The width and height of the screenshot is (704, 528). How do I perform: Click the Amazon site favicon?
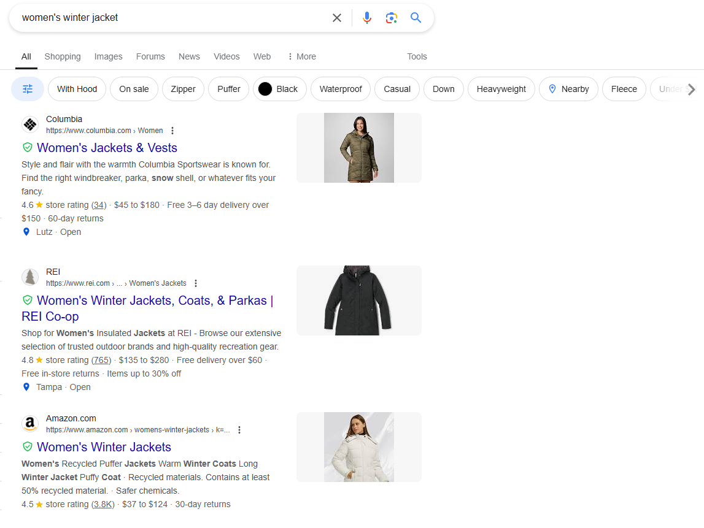[30, 424]
